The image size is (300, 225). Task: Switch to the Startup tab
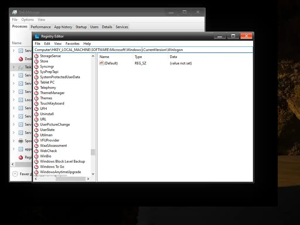point(81,27)
